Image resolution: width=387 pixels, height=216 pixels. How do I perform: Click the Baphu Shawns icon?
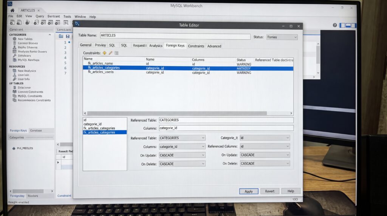15,47
